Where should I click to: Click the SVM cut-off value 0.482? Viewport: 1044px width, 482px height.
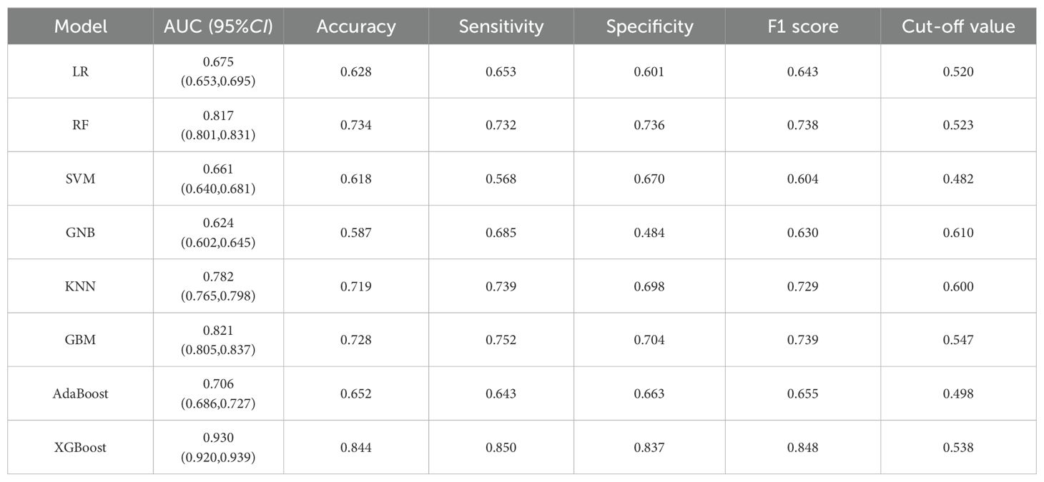(958, 179)
